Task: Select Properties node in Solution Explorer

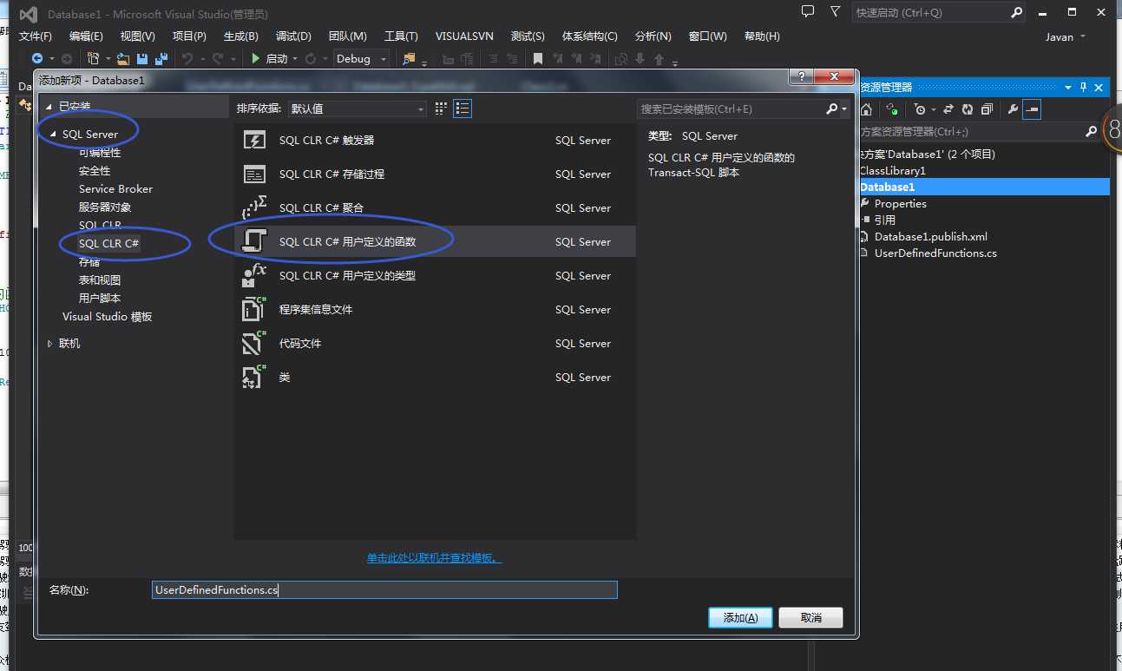Action: pos(900,204)
